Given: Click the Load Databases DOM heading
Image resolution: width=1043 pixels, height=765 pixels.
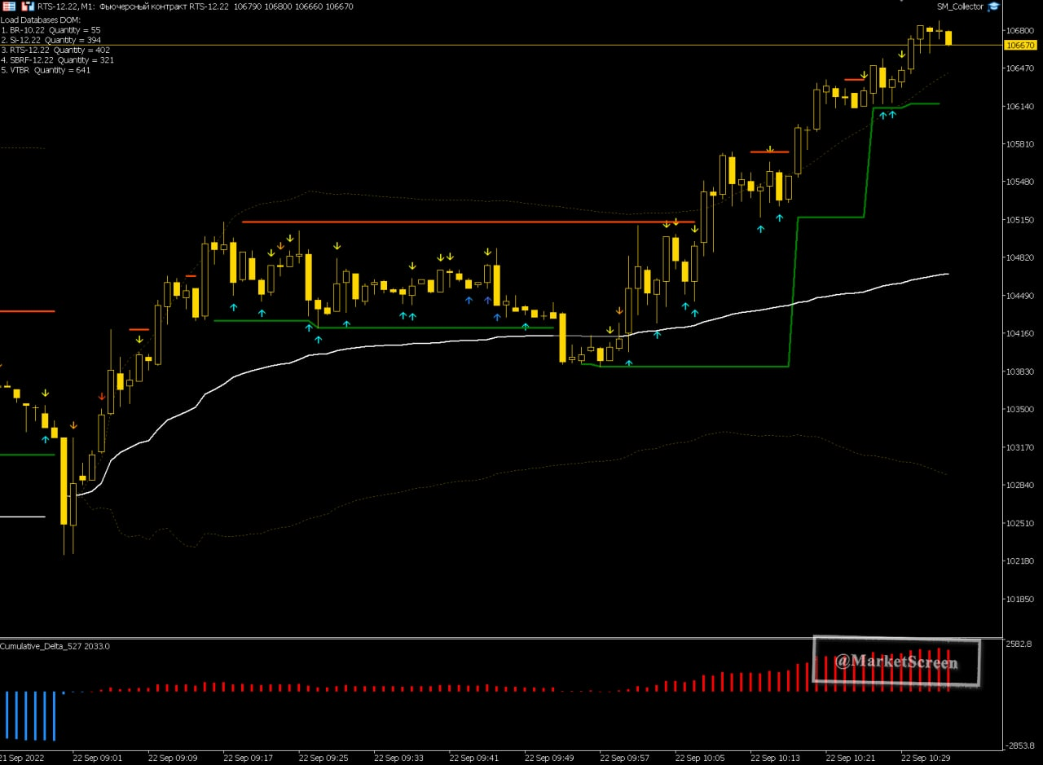Looking at the screenshot, I should point(41,20).
